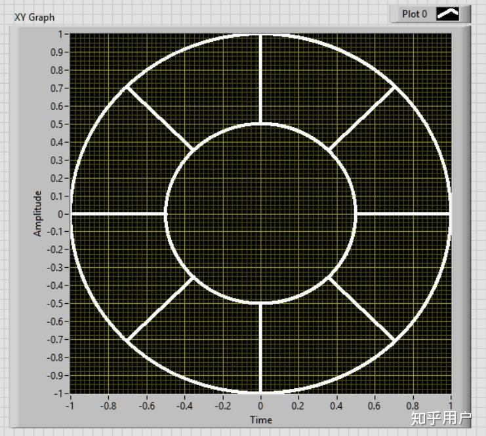
Task: Click x-axis tick label 0.2
Action: pos(298,405)
